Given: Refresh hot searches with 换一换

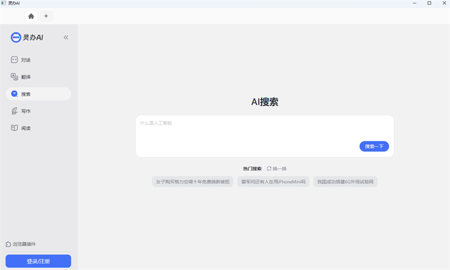Looking at the screenshot, I should tap(277, 169).
